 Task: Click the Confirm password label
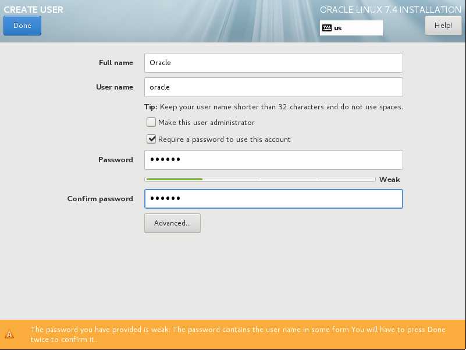(x=100, y=199)
